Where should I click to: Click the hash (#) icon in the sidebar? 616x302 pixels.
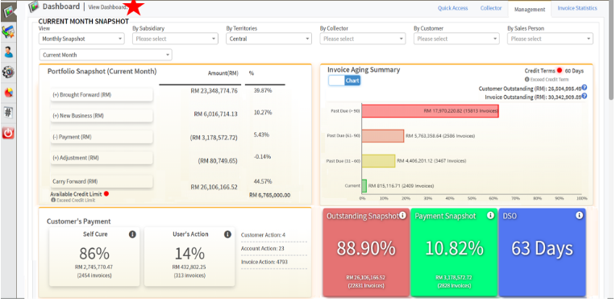click(8, 113)
